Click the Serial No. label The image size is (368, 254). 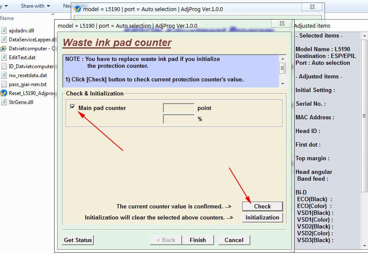pyautogui.click(x=311, y=104)
